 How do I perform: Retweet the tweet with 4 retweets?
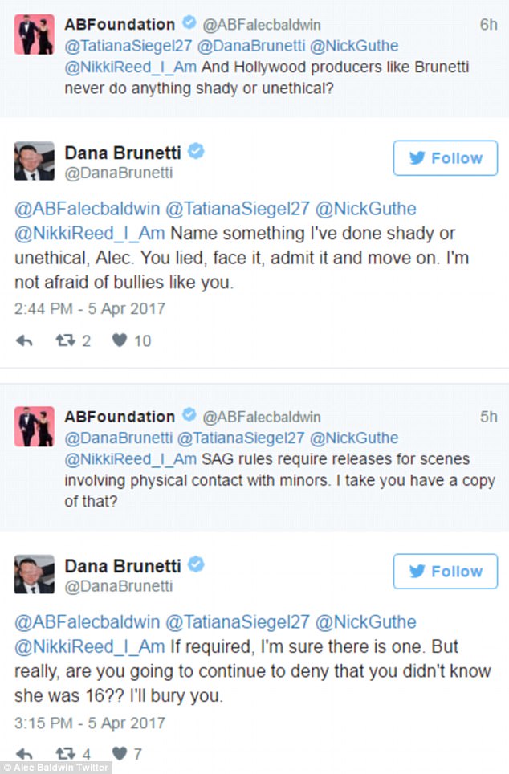pos(65,753)
